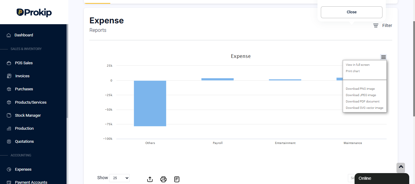Click the Entertainment axis label
The image size is (415, 184).
point(285,143)
